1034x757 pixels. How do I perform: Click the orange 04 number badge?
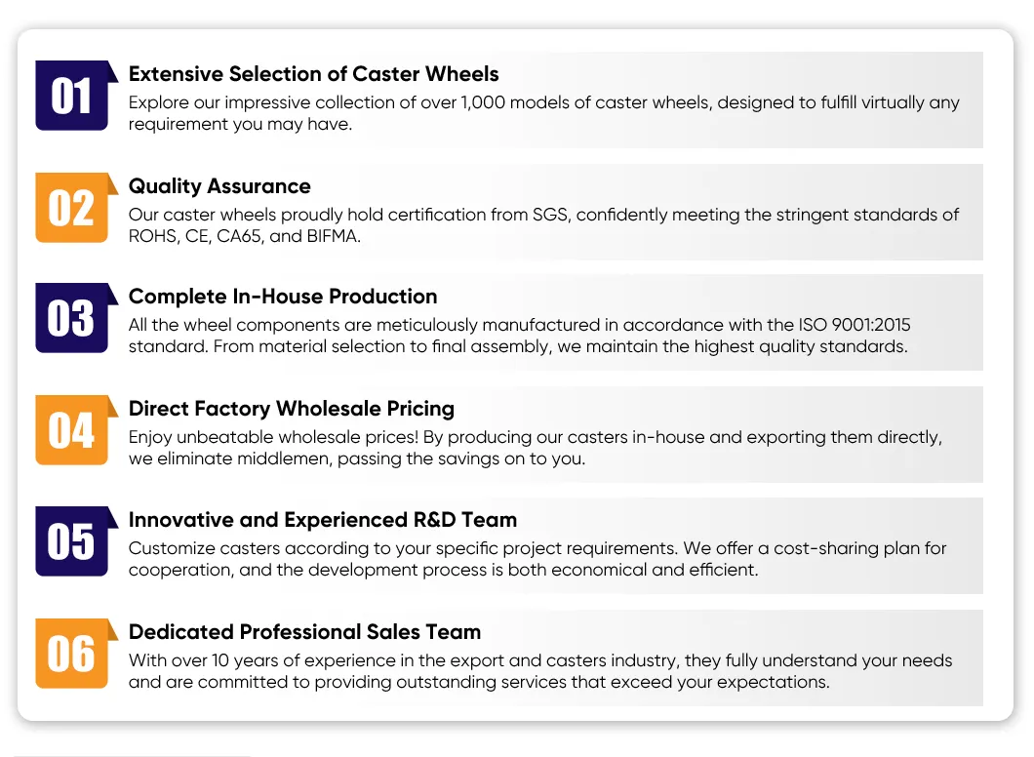[x=72, y=430]
